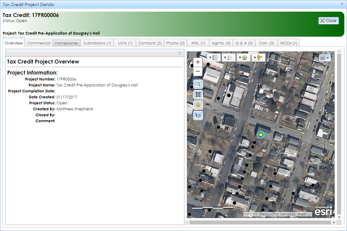Activate the green locate target tool
Image resolution: width=347 pixels, height=231 pixels.
[244, 58]
